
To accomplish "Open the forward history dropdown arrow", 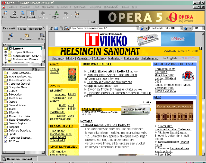I will coord(72,15).
